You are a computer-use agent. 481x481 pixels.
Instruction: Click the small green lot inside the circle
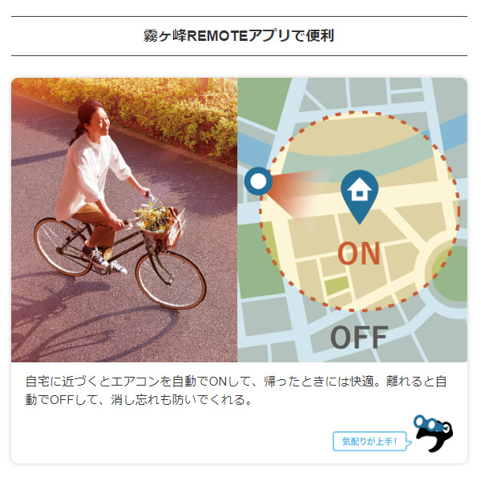tap(337, 285)
